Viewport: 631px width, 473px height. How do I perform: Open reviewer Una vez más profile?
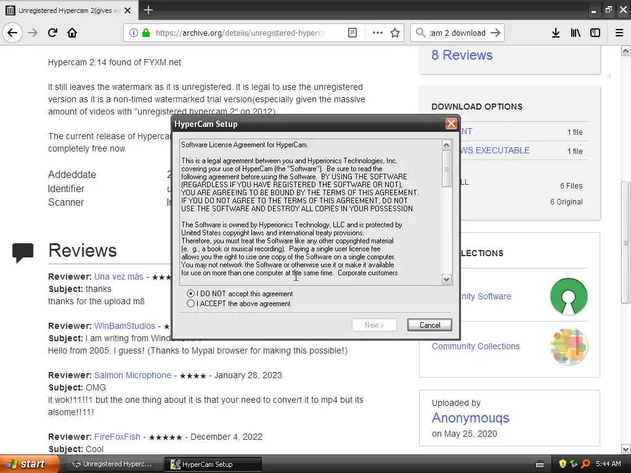(x=119, y=277)
